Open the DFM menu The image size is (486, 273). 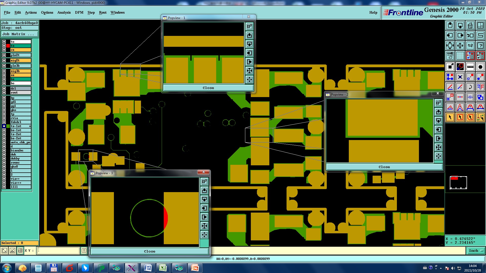point(79,12)
